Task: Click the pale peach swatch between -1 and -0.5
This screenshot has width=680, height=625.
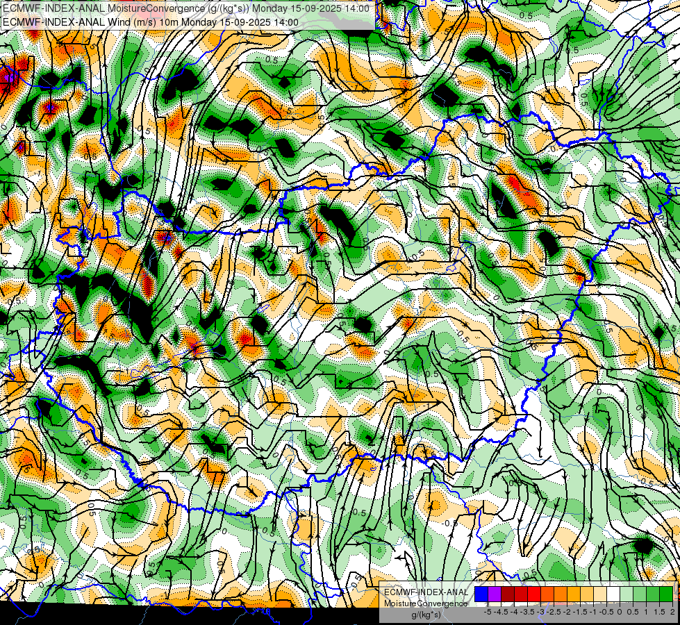Action: [x=600, y=594]
